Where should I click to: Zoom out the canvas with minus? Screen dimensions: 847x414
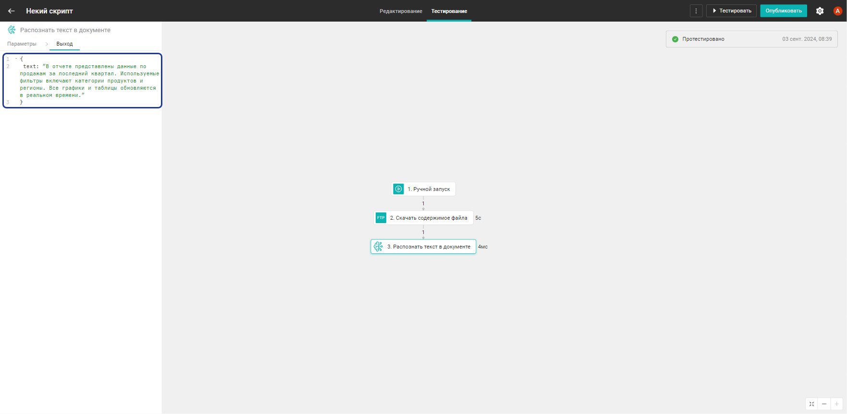tap(824, 404)
